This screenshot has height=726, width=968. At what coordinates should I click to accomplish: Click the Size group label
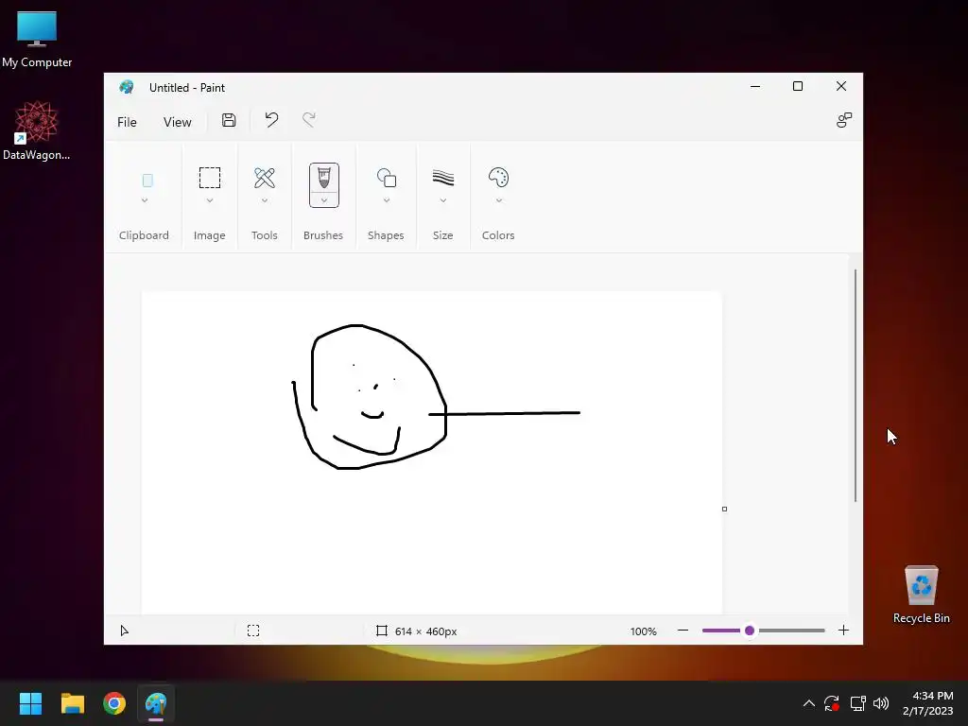[442, 235]
